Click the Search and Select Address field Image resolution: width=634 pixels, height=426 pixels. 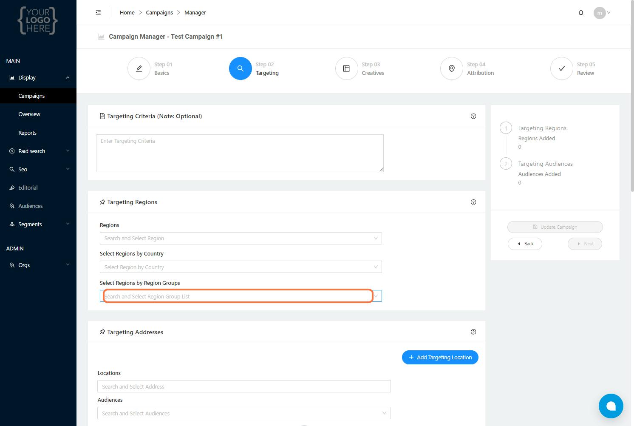pyautogui.click(x=244, y=386)
